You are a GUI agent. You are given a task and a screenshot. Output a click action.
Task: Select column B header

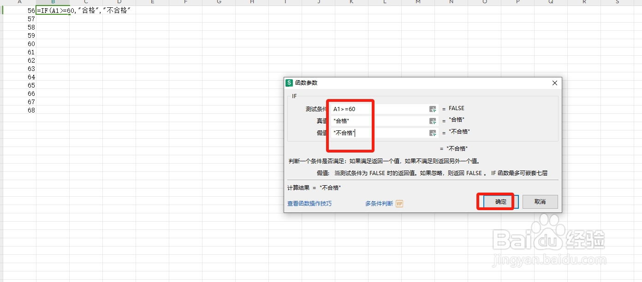point(53,3)
